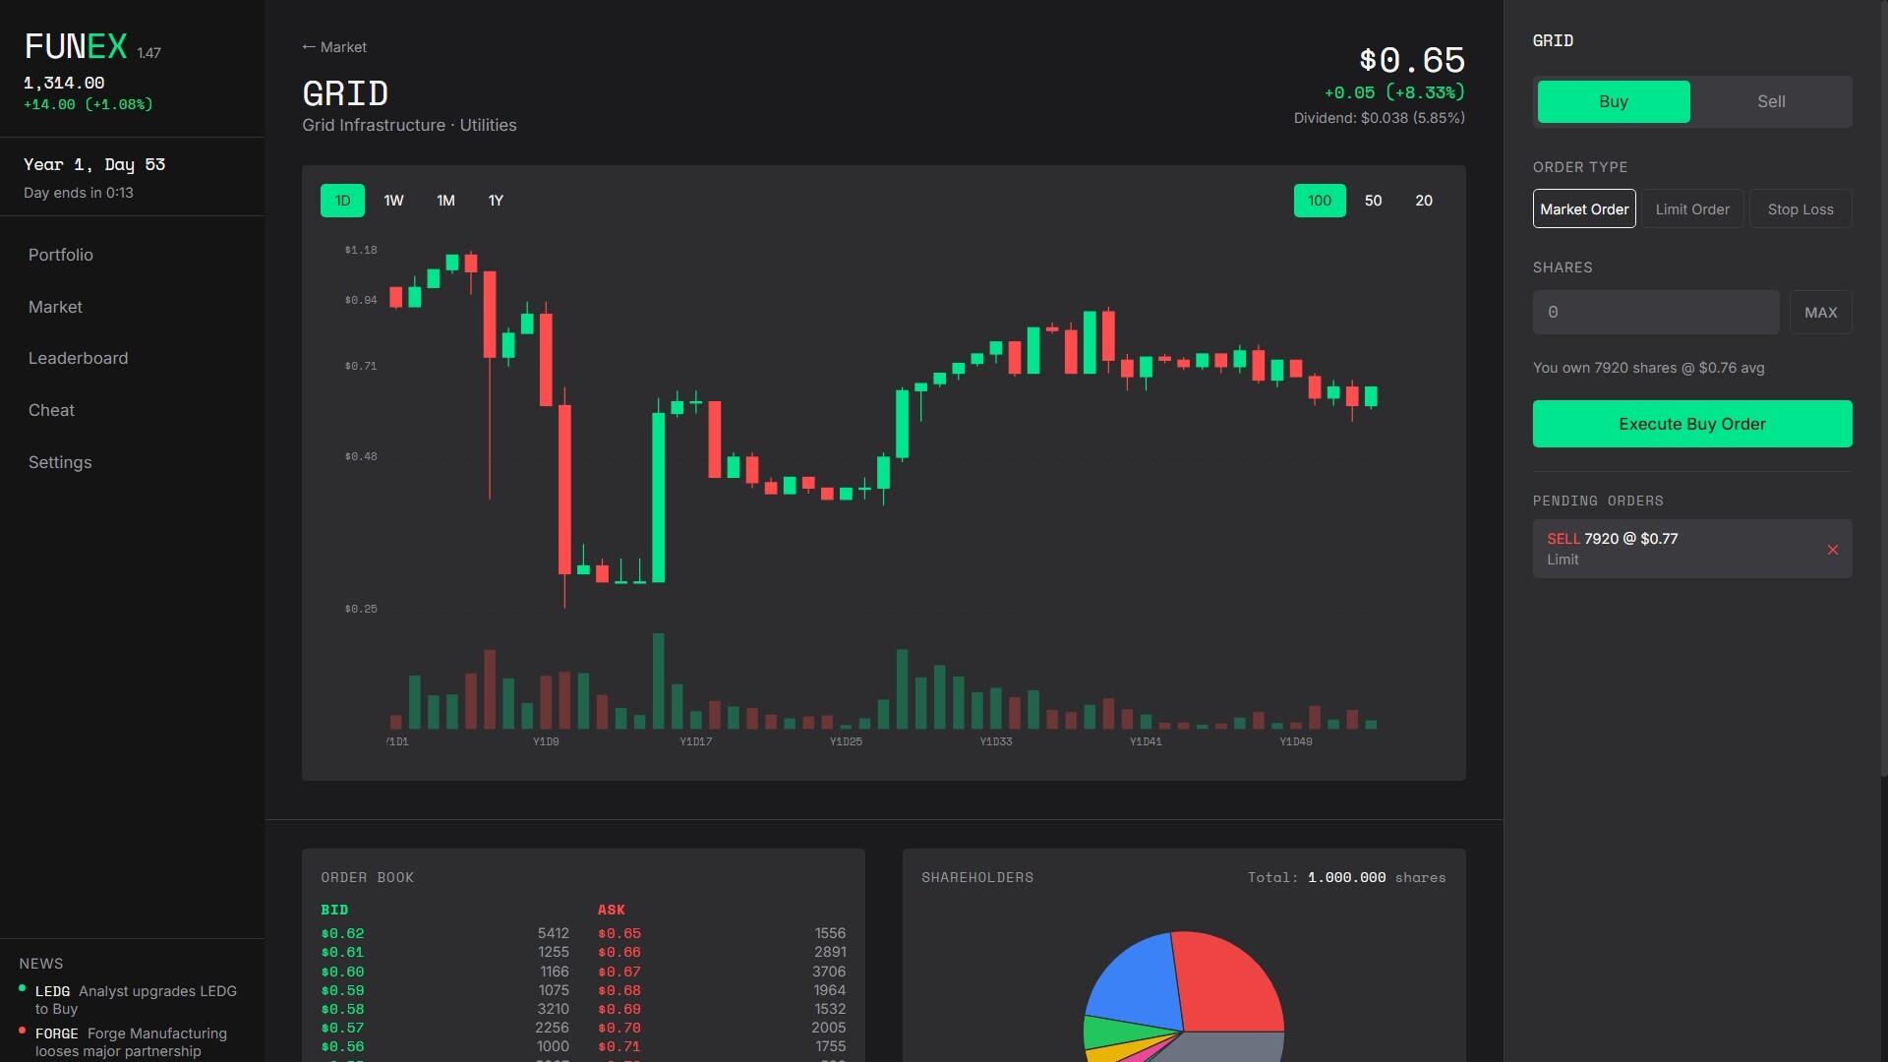
Task: Show 50 candles on chart
Action: [x=1373, y=201]
